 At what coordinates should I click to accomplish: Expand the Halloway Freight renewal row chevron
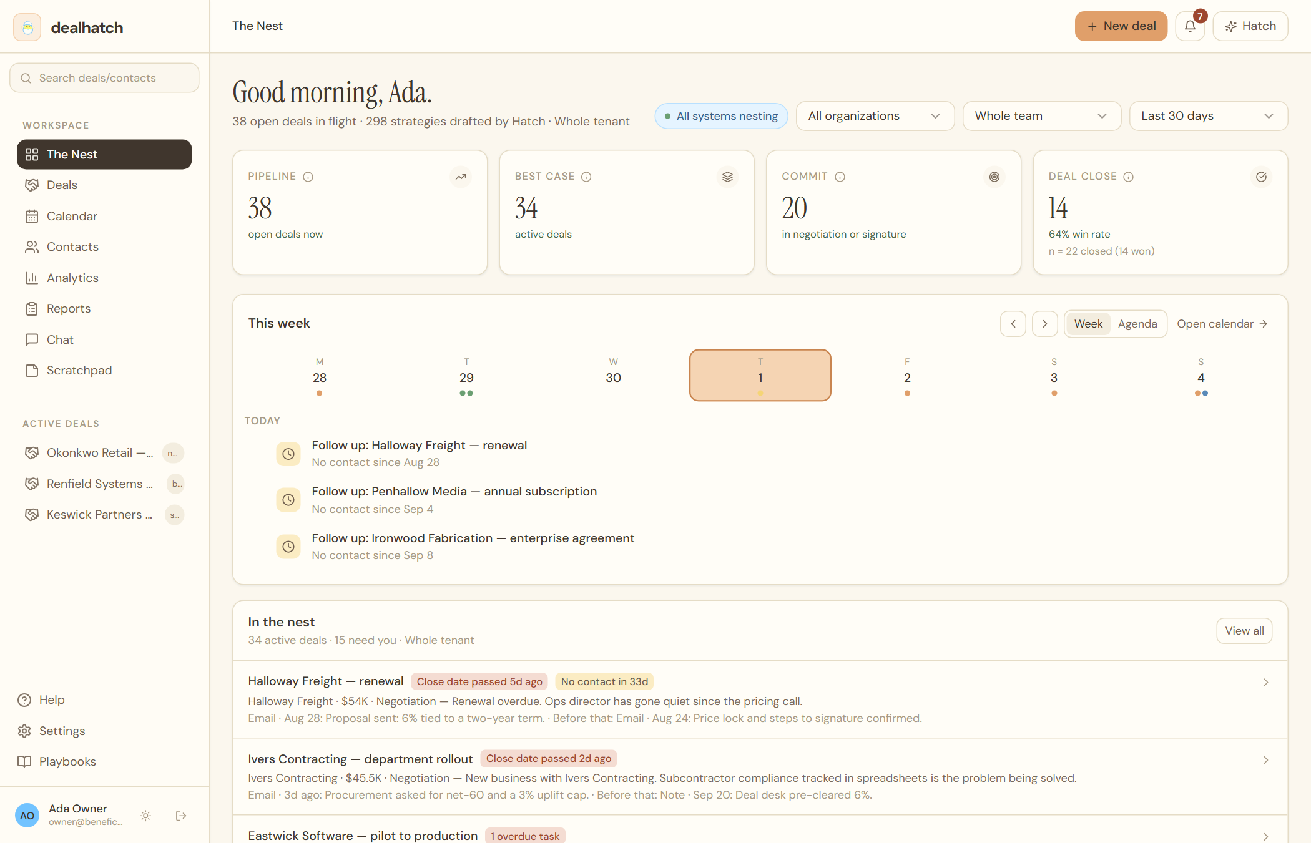[x=1266, y=683]
